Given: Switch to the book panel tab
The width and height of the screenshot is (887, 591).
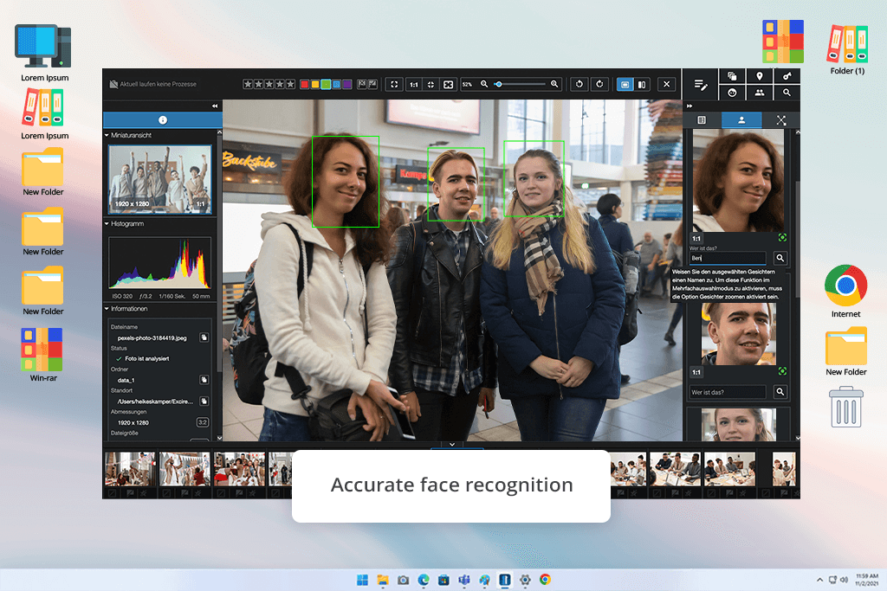Looking at the screenshot, I should pyautogui.click(x=702, y=119).
